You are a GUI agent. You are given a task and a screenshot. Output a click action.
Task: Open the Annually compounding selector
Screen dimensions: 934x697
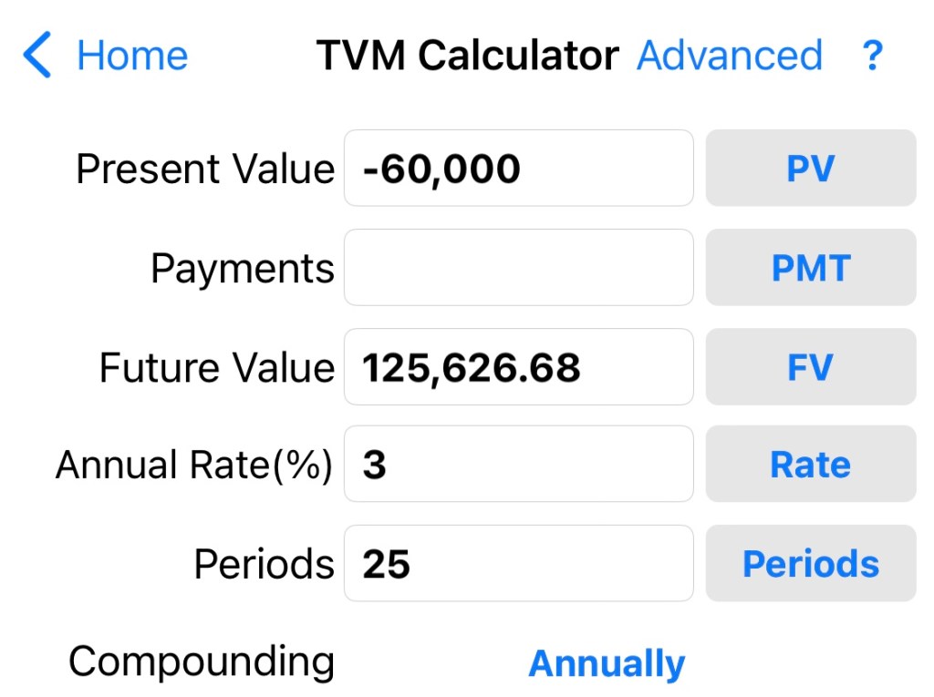[607, 663]
